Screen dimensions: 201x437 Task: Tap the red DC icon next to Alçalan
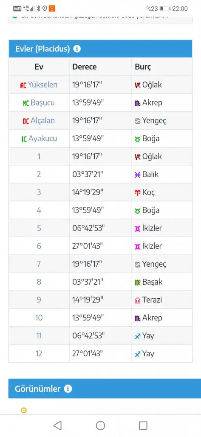pos(26,121)
